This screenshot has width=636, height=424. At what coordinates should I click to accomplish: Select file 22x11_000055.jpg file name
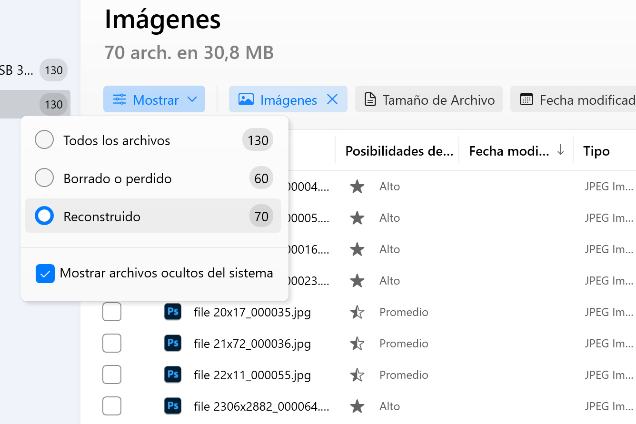click(x=252, y=375)
